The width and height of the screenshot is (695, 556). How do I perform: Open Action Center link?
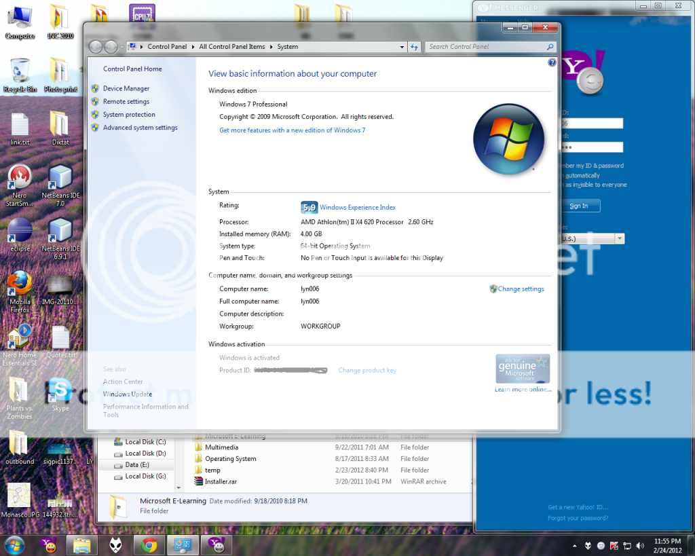point(123,382)
